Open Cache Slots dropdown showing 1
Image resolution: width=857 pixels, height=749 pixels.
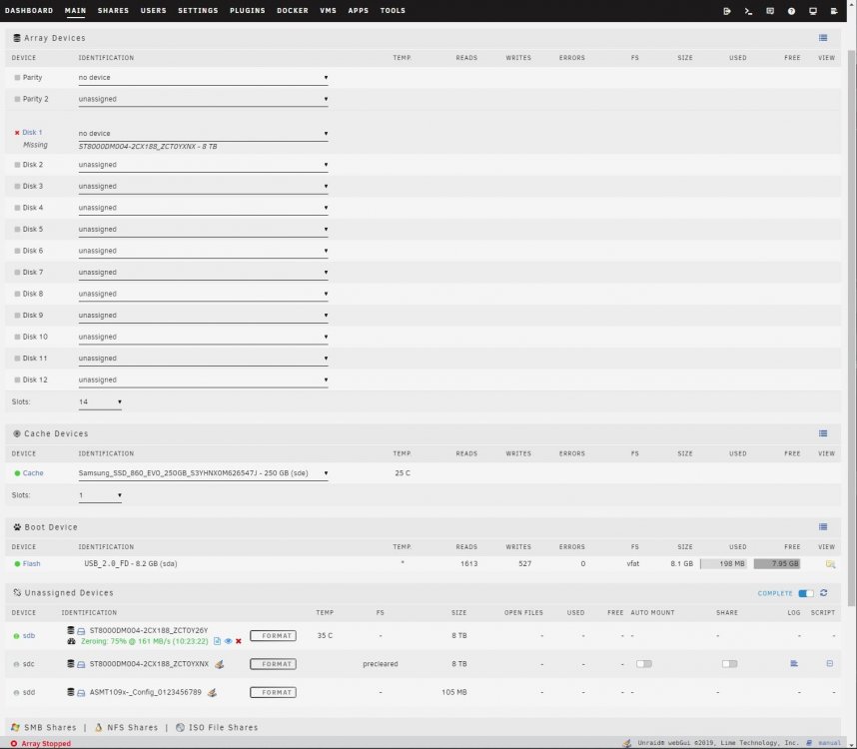pos(100,495)
